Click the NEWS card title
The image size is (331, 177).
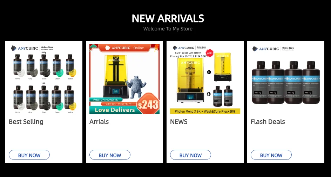[178, 122]
